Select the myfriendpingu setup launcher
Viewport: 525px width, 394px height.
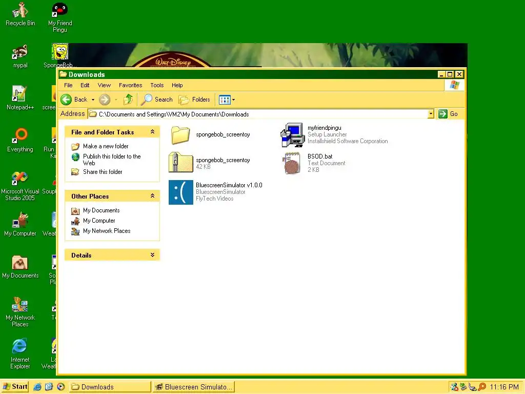pyautogui.click(x=334, y=135)
